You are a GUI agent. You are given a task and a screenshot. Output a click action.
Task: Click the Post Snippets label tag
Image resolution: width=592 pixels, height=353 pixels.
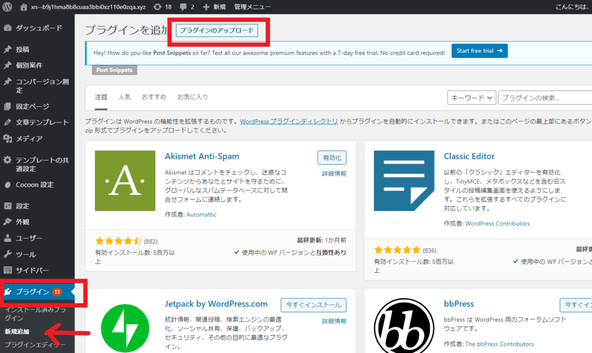click(x=114, y=70)
